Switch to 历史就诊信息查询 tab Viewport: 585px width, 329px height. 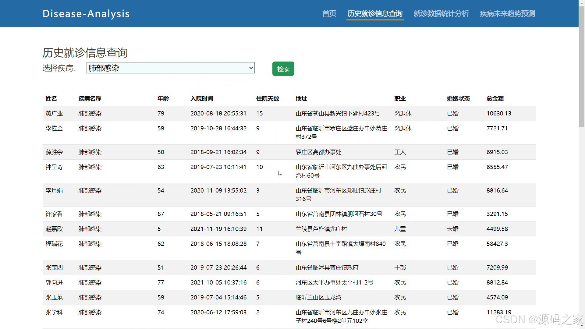pos(375,13)
